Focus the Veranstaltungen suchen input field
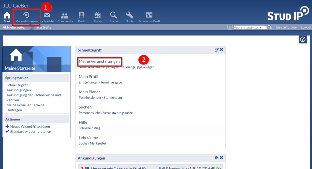 click(250, 27)
